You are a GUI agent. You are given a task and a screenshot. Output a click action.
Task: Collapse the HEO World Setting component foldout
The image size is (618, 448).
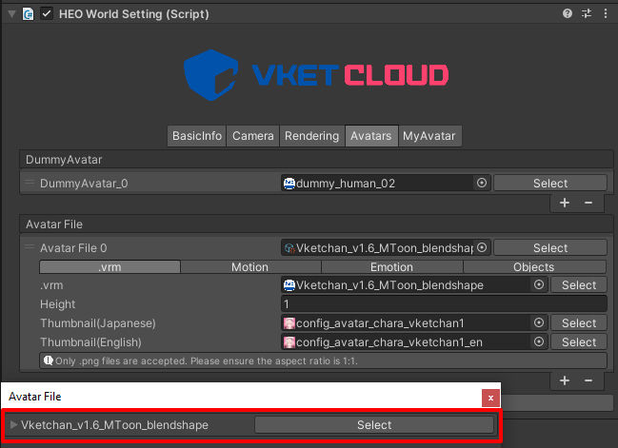coord(11,14)
